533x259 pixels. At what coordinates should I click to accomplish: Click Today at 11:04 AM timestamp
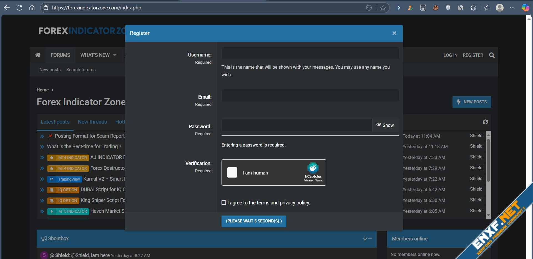click(421, 136)
